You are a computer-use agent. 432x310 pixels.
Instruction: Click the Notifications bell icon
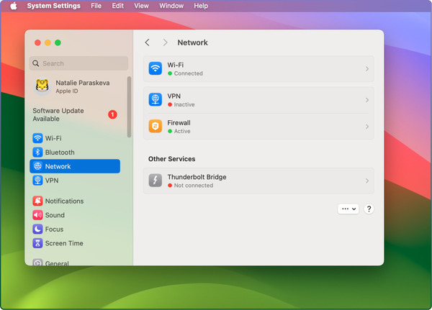coord(37,201)
